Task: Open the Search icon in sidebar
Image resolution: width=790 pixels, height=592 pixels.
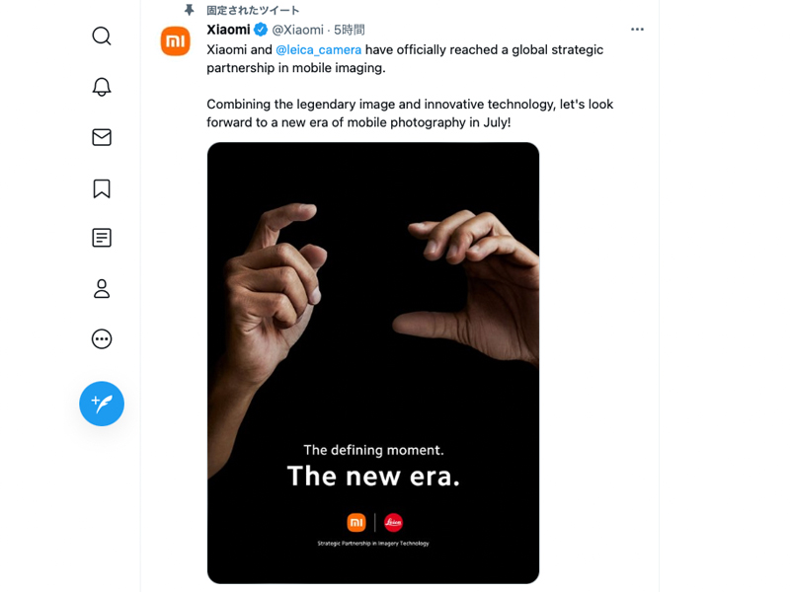Action: pyautogui.click(x=102, y=36)
